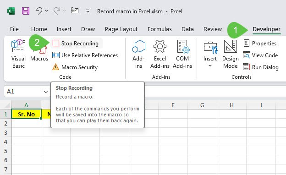Open the Data tab
Screen dimensions: 286x175
click(x=187, y=29)
